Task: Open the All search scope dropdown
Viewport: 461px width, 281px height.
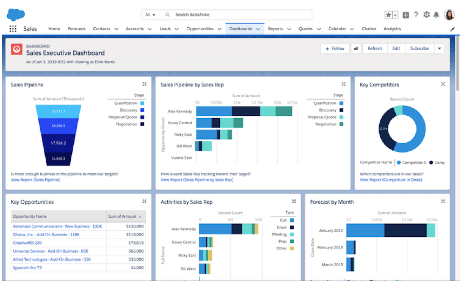Action: point(150,15)
